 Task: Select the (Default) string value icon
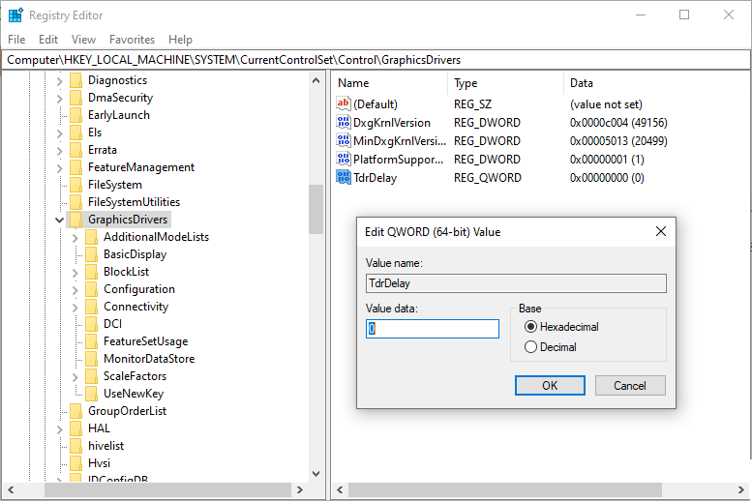tap(343, 104)
